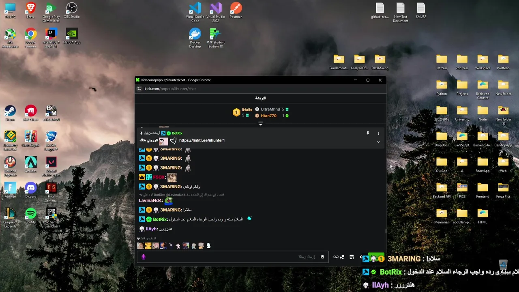Open Aimlabs desktop shortcut
Viewport: 519px width, 292px height.
pyautogui.click(x=30, y=165)
